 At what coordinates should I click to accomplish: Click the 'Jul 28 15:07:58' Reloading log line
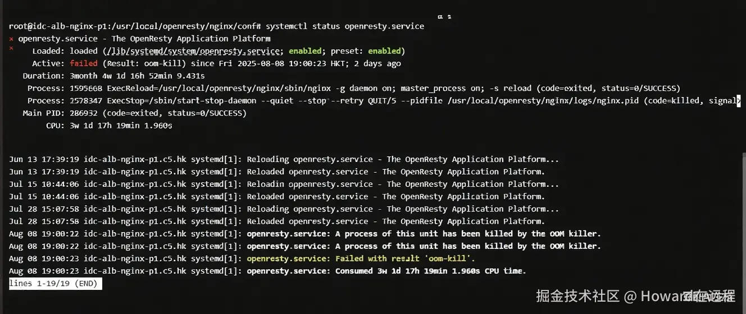[x=284, y=209]
